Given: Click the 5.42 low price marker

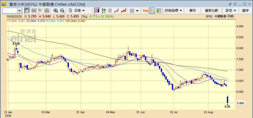Looking at the screenshot, I should click(x=227, y=107).
